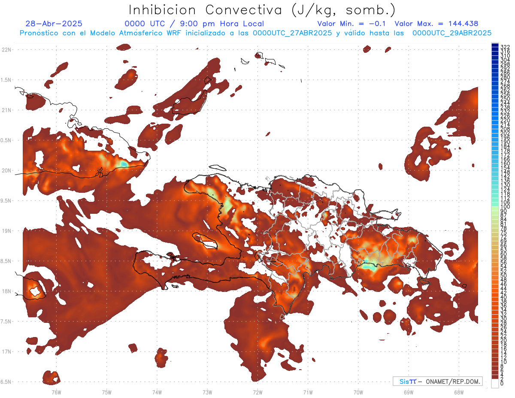Image resolution: width=515 pixels, height=398 pixels.
Task: Click the "1.5N" latitude label
Action: click(6, 80)
